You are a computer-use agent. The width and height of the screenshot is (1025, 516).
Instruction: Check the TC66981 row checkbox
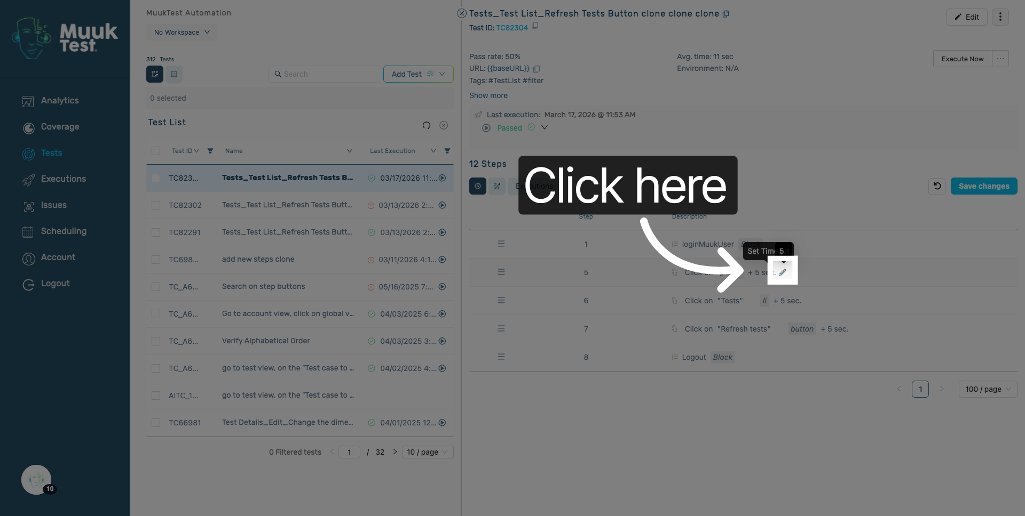click(x=156, y=423)
